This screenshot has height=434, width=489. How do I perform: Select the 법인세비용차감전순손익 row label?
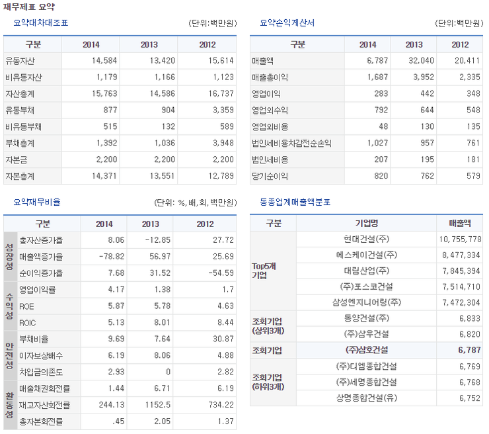[291, 144]
